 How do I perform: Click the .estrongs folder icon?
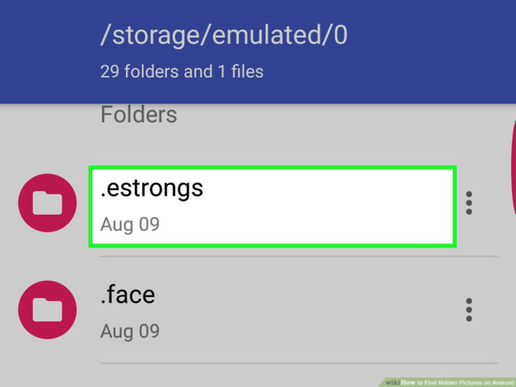(x=47, y=203)
